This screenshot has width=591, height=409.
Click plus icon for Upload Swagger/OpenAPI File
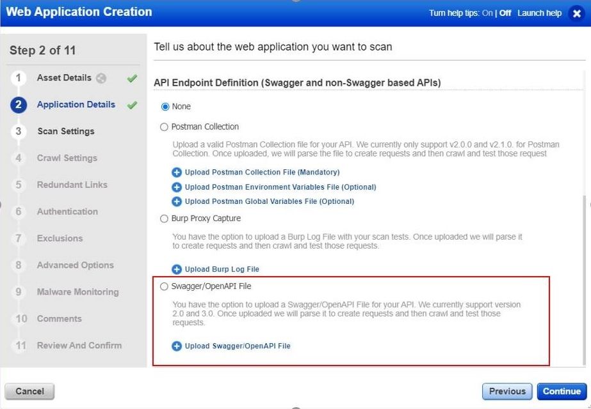(176, 346)
